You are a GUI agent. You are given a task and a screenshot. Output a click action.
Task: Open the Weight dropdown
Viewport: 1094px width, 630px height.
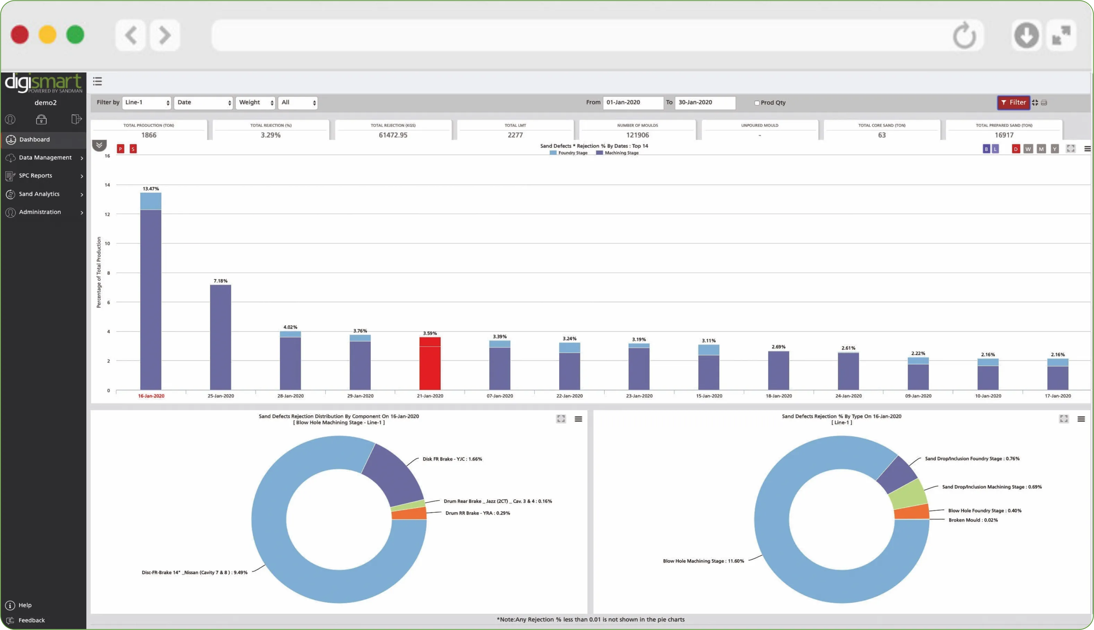pos(256,103)
